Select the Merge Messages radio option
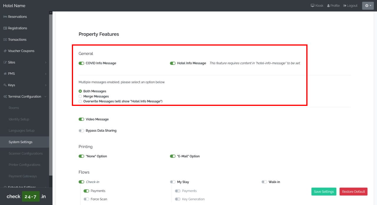The width and height of the screenshot is (377, 205). [x=80, y=96]
